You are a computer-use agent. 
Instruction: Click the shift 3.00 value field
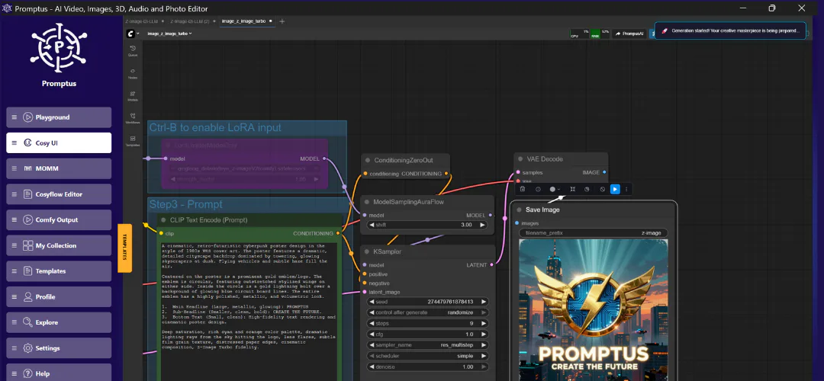click(427, 225)
